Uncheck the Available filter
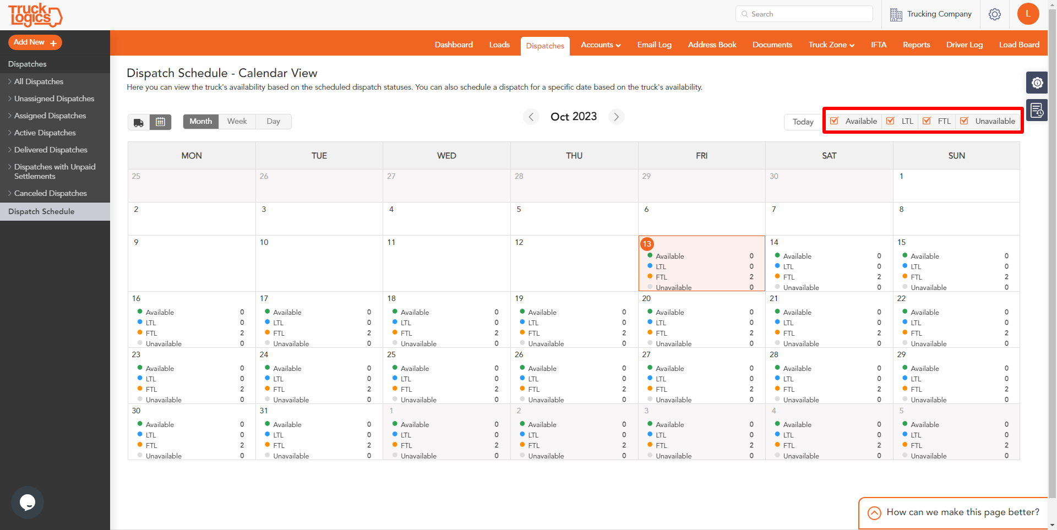The height and width of the screenshot is (530, 1057). pos(835,121)
